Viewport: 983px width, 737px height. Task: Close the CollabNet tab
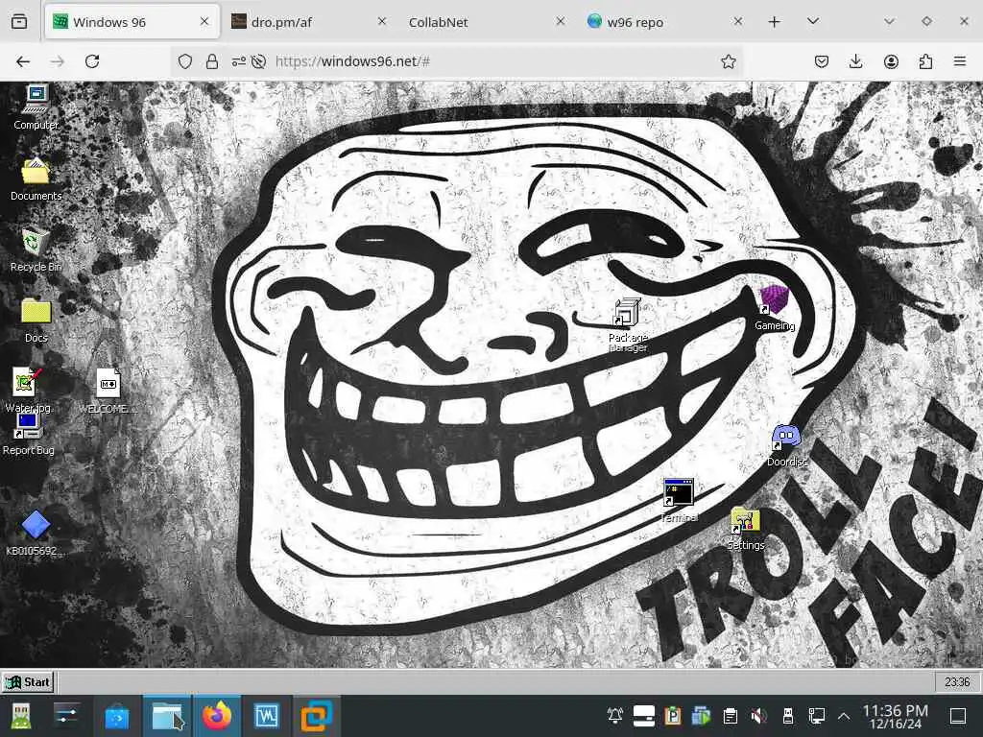coord(561,21)
